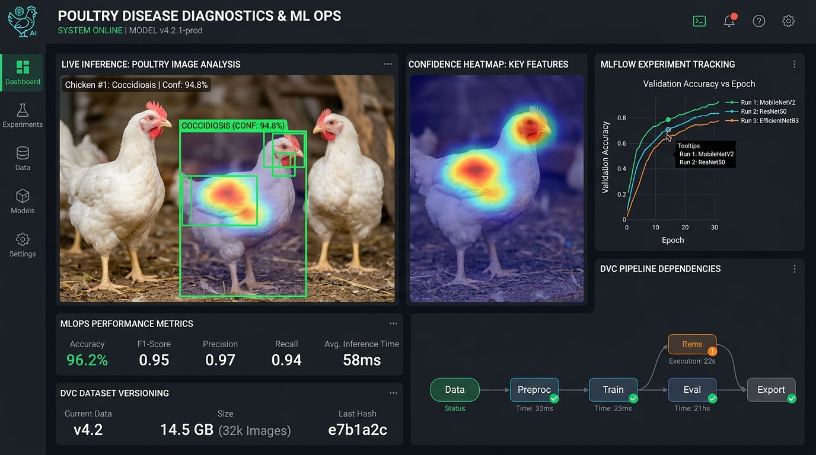Click the SYSTEM ONLINE status text
816x455 pixels.
click(x=90, y=30)
